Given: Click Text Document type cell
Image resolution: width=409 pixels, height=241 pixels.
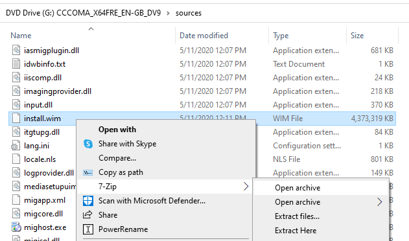Looking at the screenshot, I should click(x=299, y=64).
